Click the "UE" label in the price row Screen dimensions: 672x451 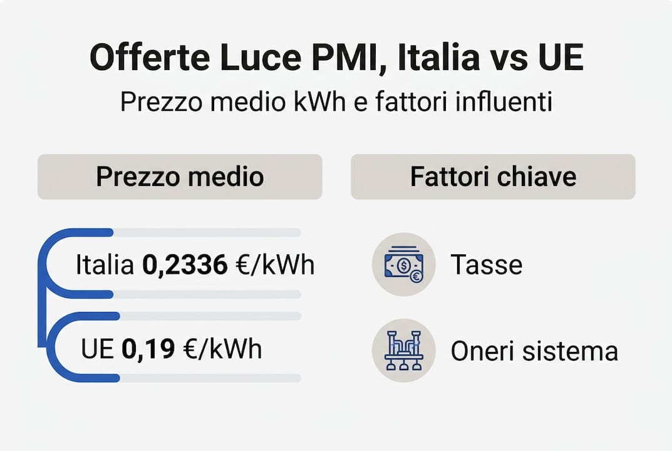(x=98, y=350)
